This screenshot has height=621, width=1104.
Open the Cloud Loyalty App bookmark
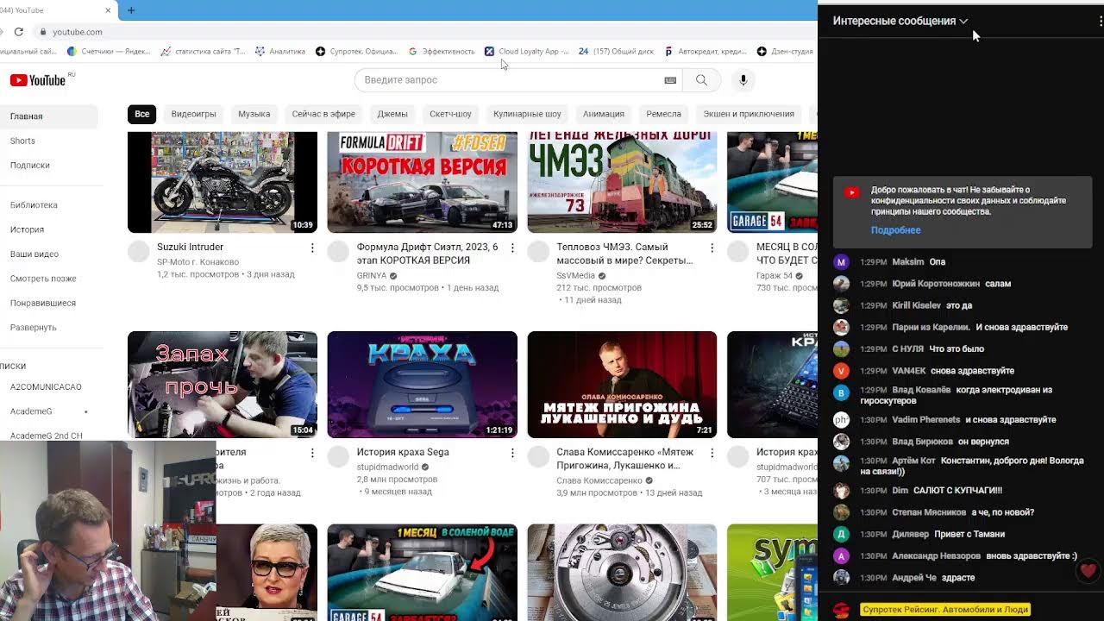526,52
